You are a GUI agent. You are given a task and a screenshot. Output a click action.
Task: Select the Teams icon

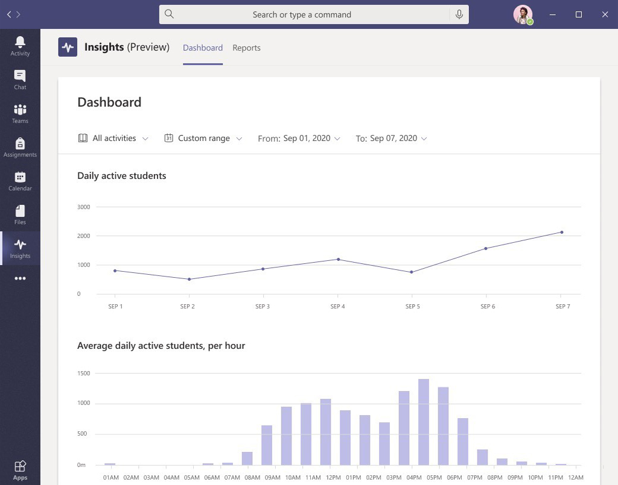pyautogui.click(x=20, y=111)
